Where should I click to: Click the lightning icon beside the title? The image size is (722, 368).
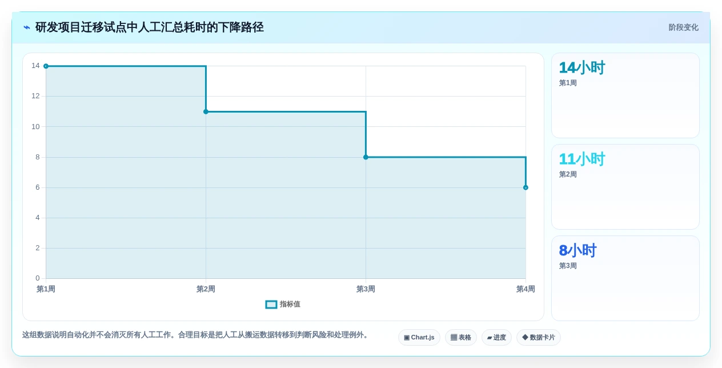[x=27, y=27]
